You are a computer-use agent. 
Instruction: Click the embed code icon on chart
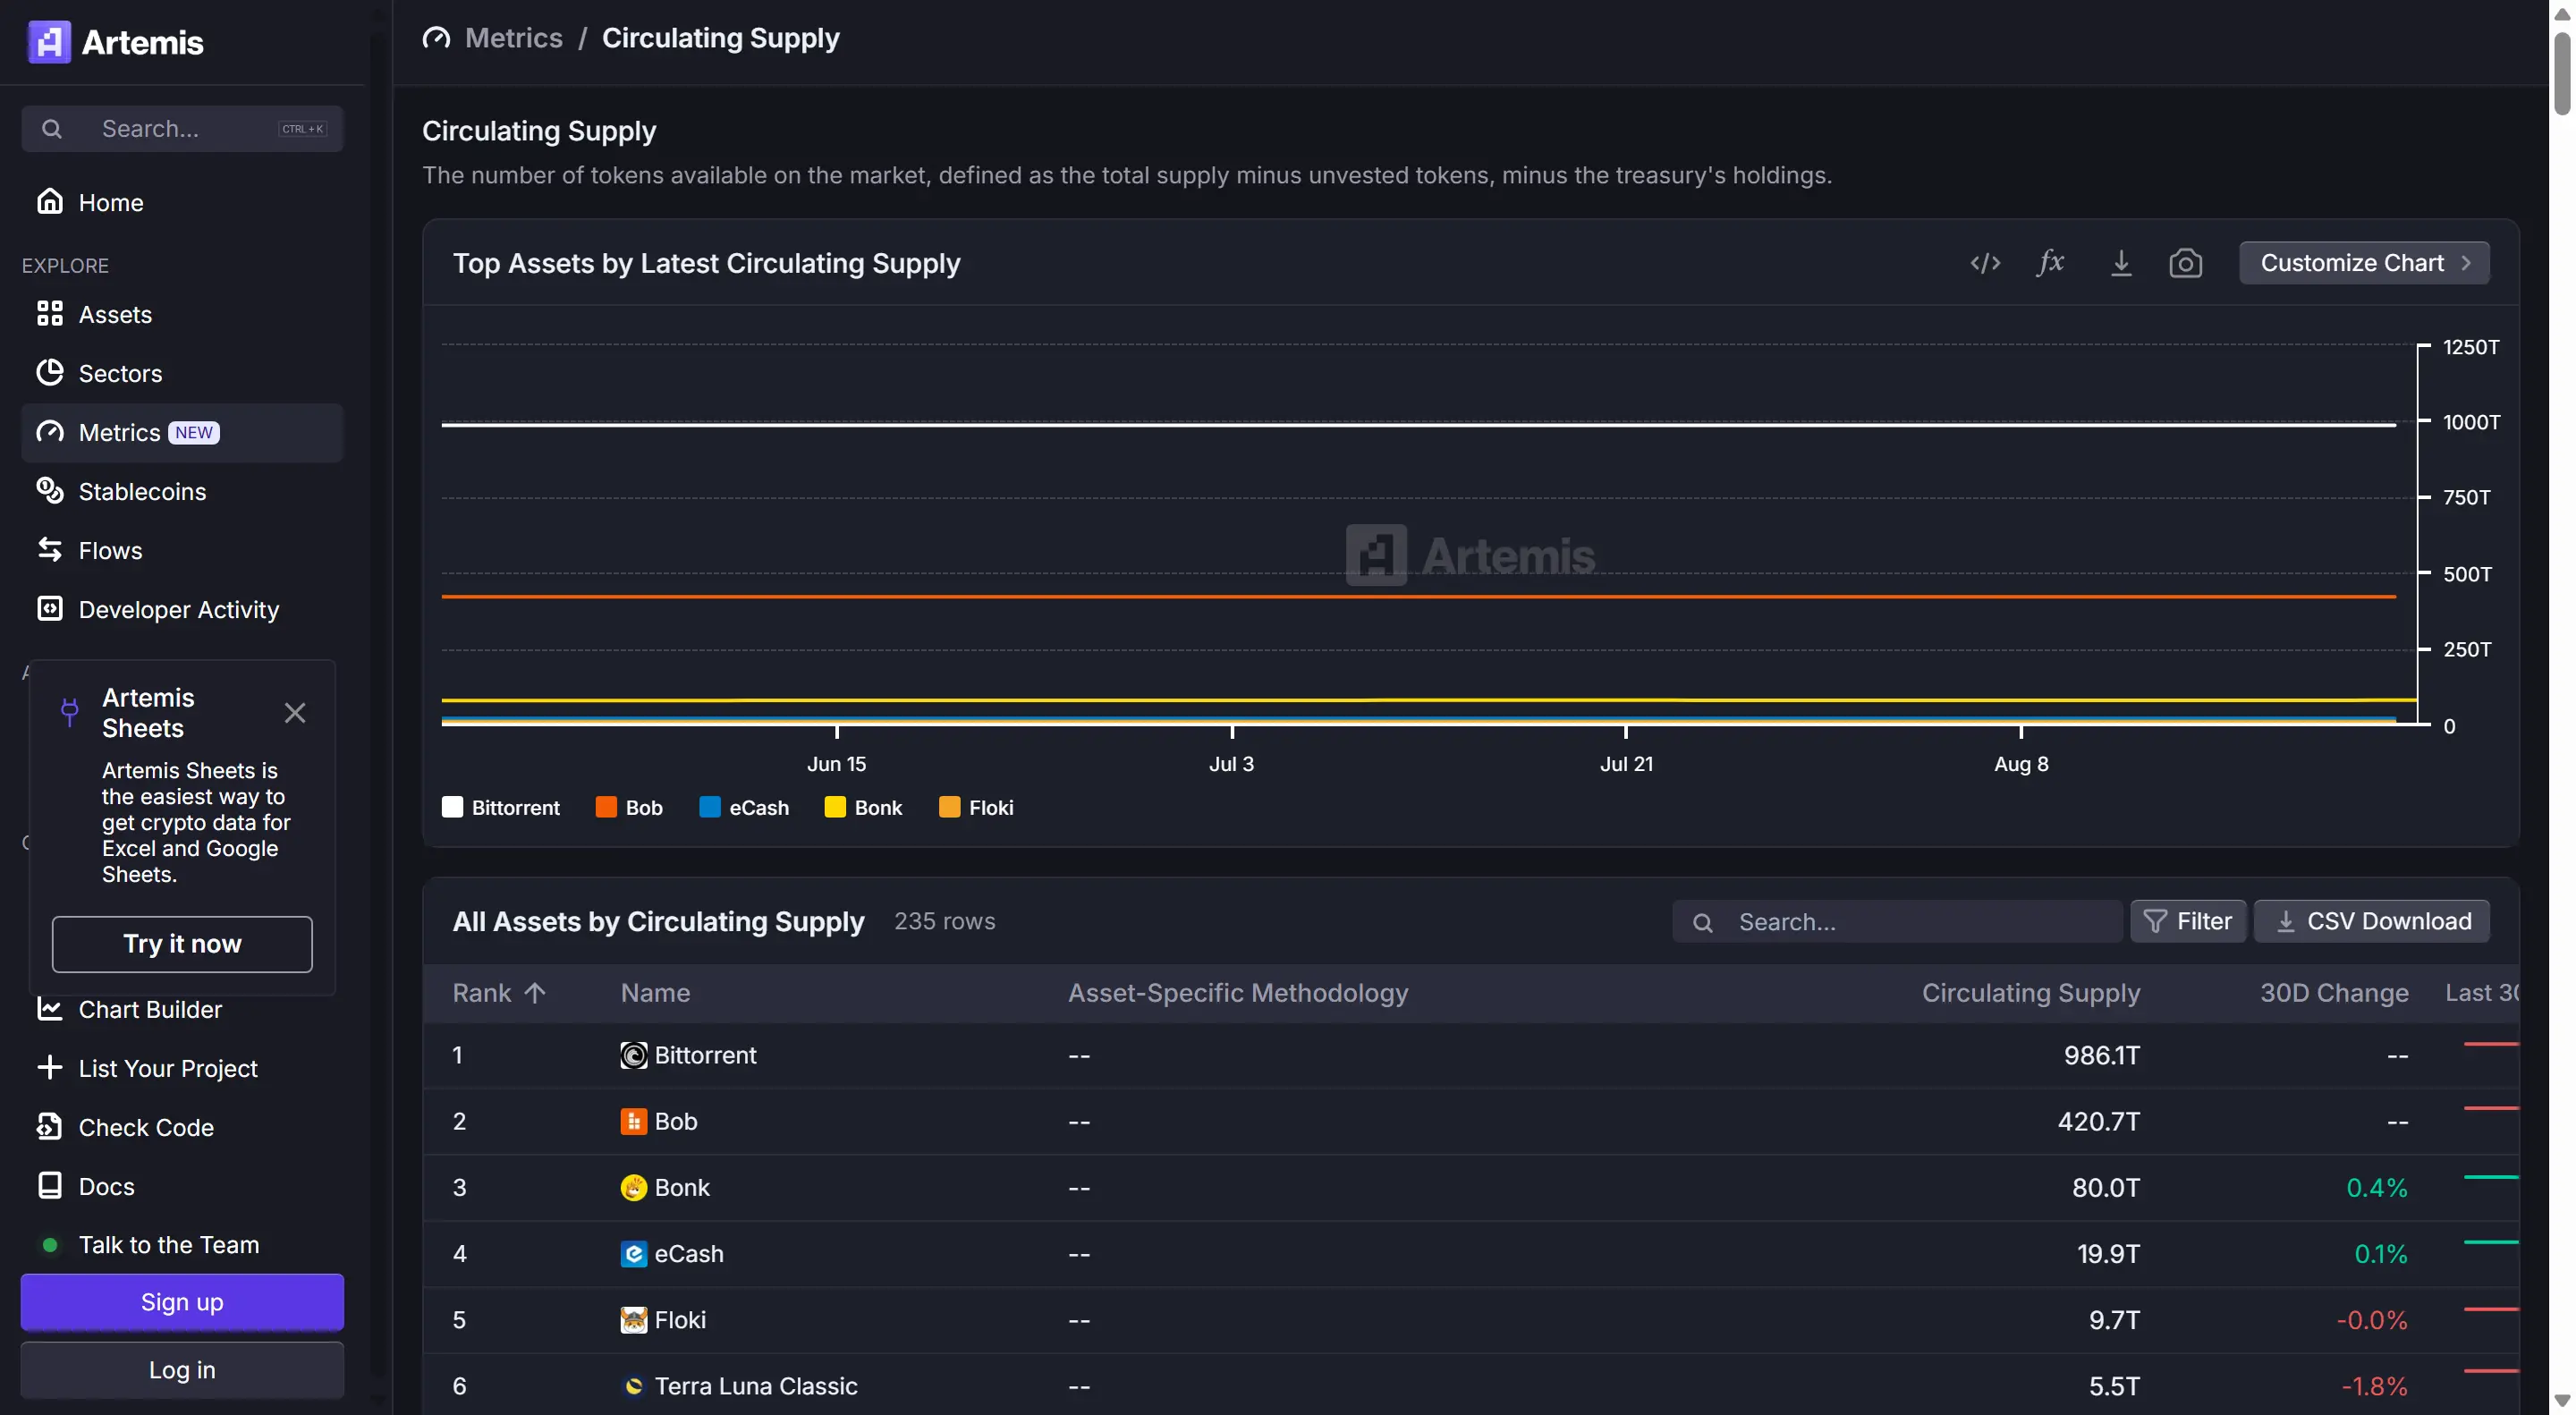[1985, 263]
